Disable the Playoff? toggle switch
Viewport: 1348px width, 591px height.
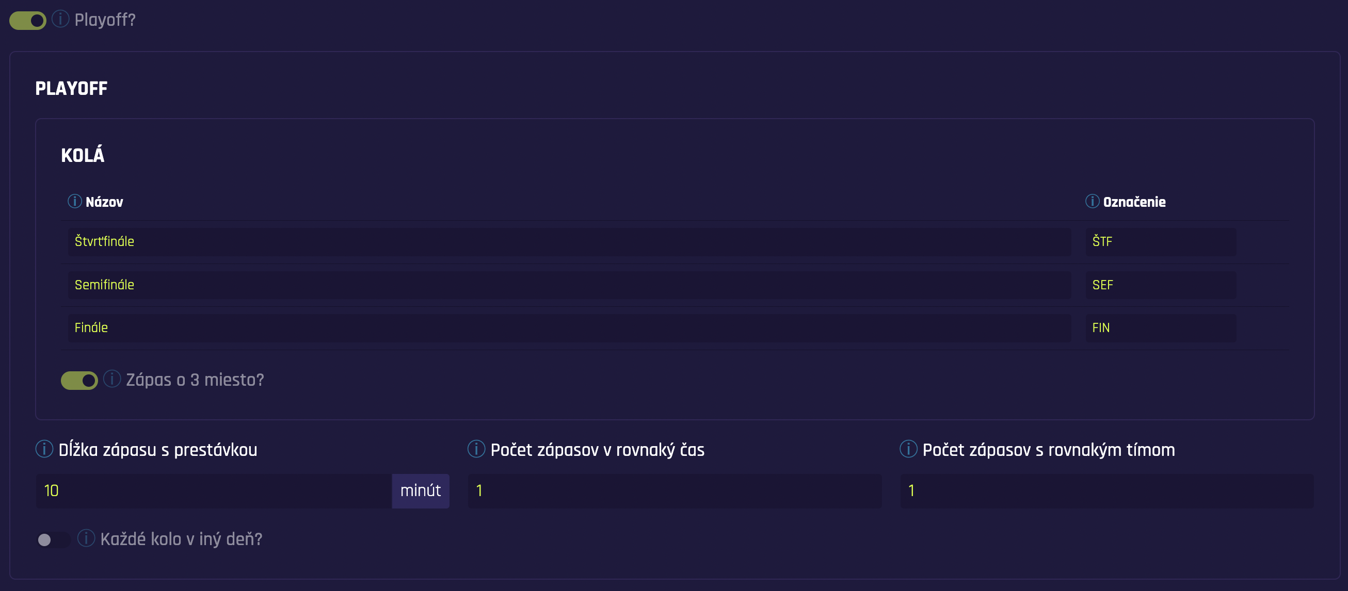(28, 21)
